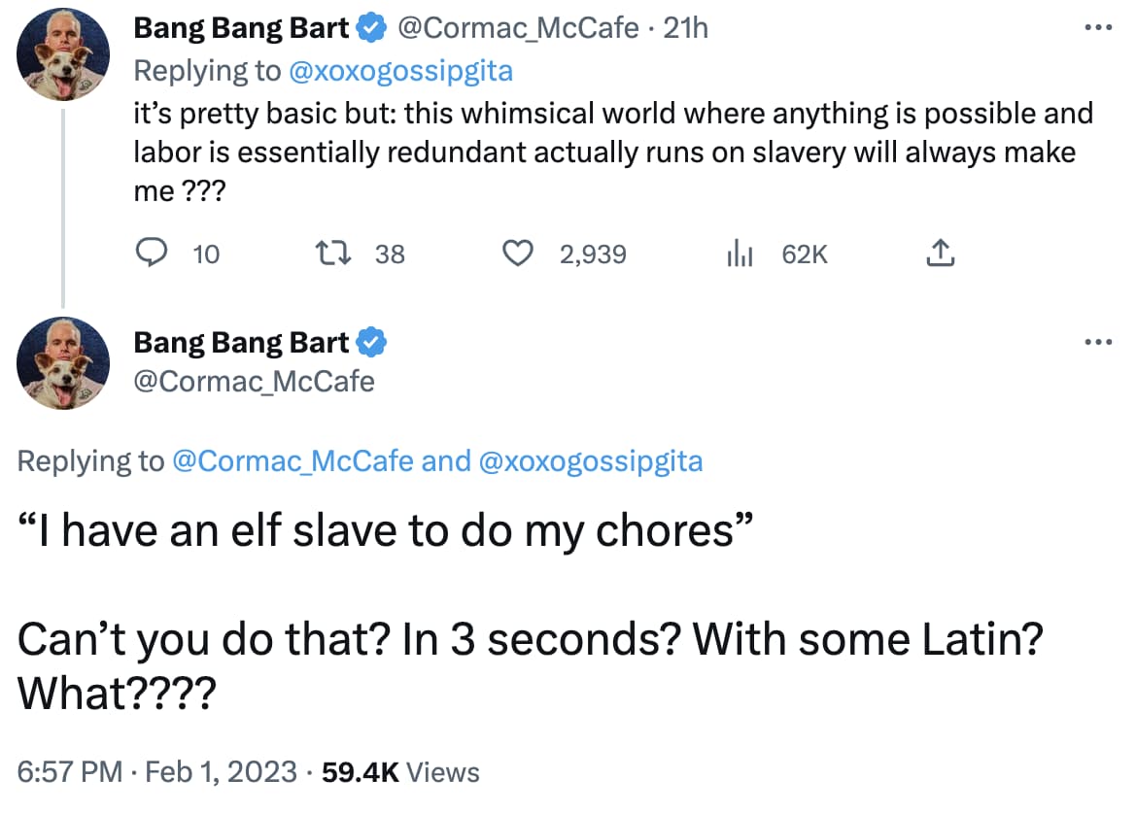The image size is (1137, 814).
Task: Open the profile picture on the lower tweet
Action: [x=63, y=361]
